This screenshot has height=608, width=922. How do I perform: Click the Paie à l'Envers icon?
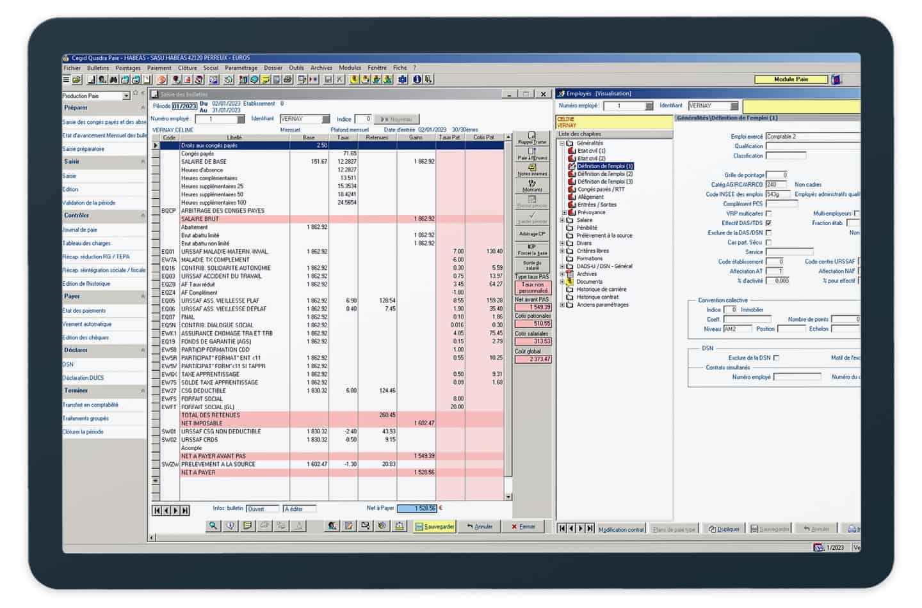[532, 154]
